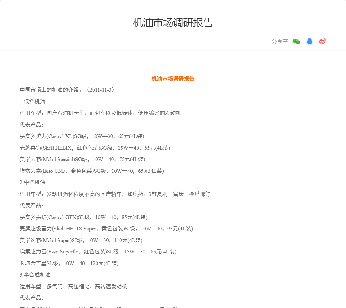Click the 3.半合成机油 section heading
346x308 pixels.
coord(35,275)
